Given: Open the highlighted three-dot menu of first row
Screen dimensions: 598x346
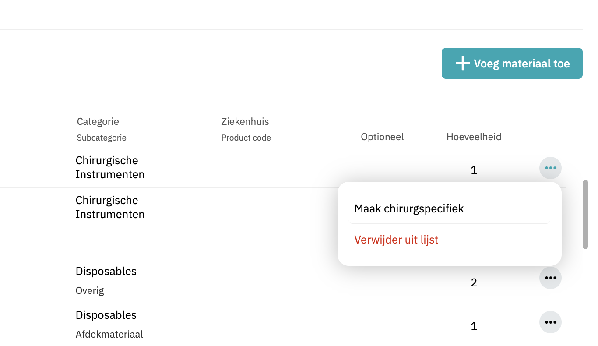Looking at the screenshot, I should [550, 168].
